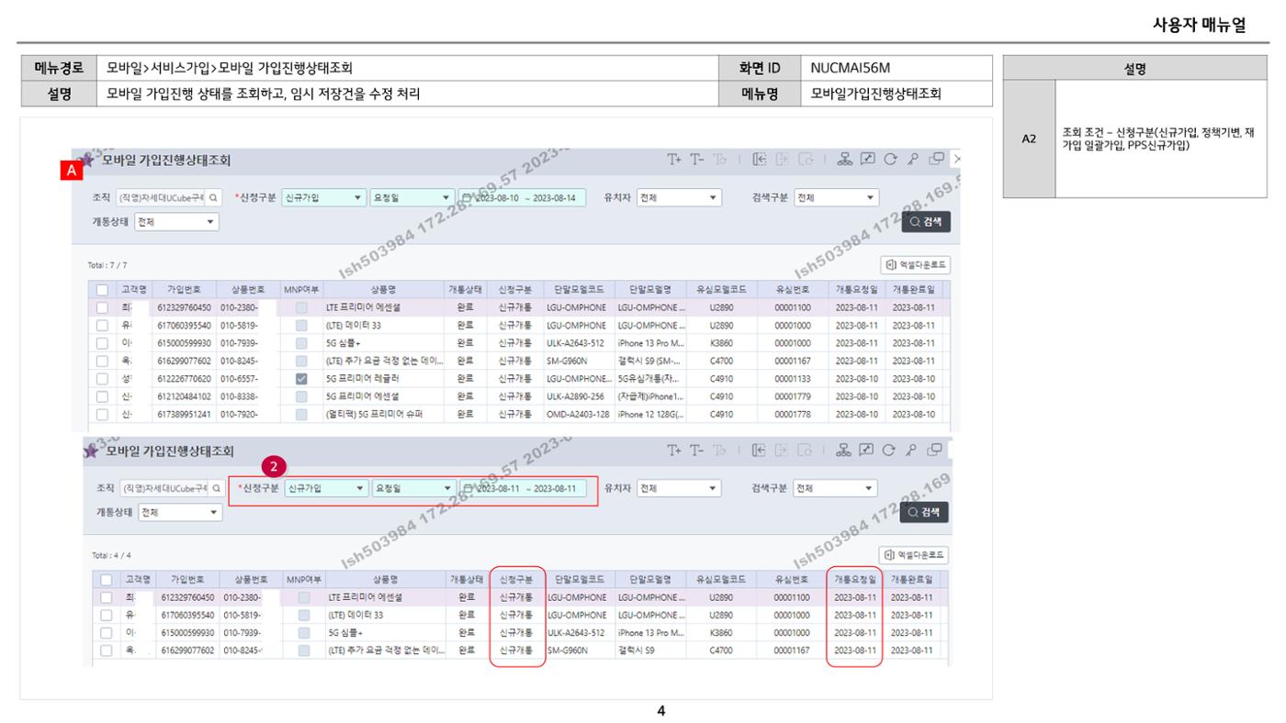
Task: Click the 단말모델코드 cell OMD-A2403-128
Action: click(x=579, y=414)
